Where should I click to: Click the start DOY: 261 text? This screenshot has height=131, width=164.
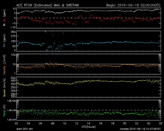coord(25,129)
